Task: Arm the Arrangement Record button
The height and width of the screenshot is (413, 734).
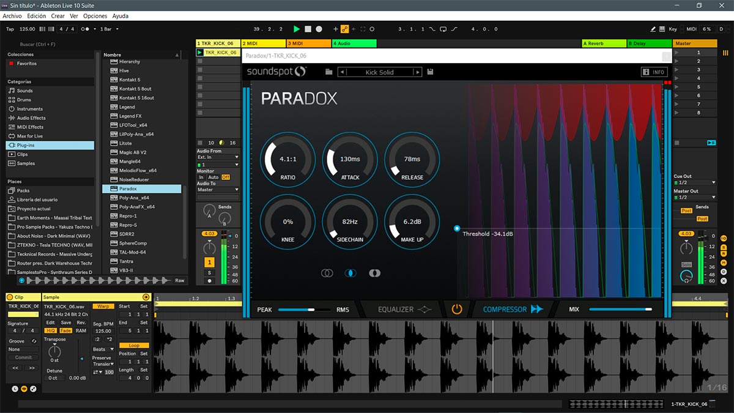Action: point(319,29)
